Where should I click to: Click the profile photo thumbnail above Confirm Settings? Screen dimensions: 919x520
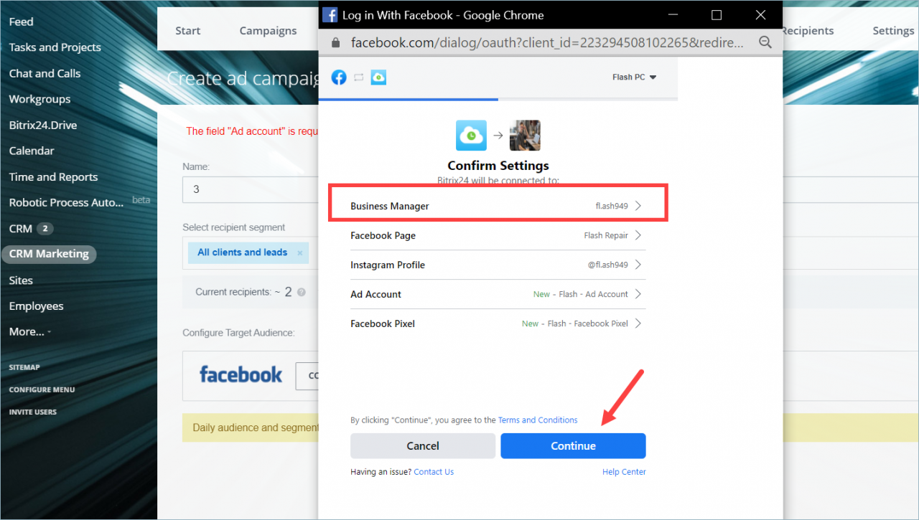coord(525,136)
